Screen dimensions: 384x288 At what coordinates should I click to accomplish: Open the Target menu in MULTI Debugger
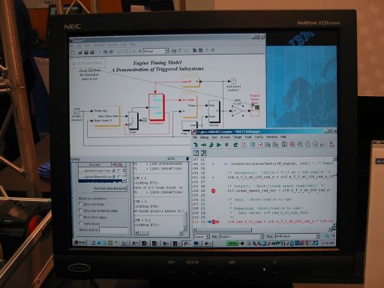237,137
